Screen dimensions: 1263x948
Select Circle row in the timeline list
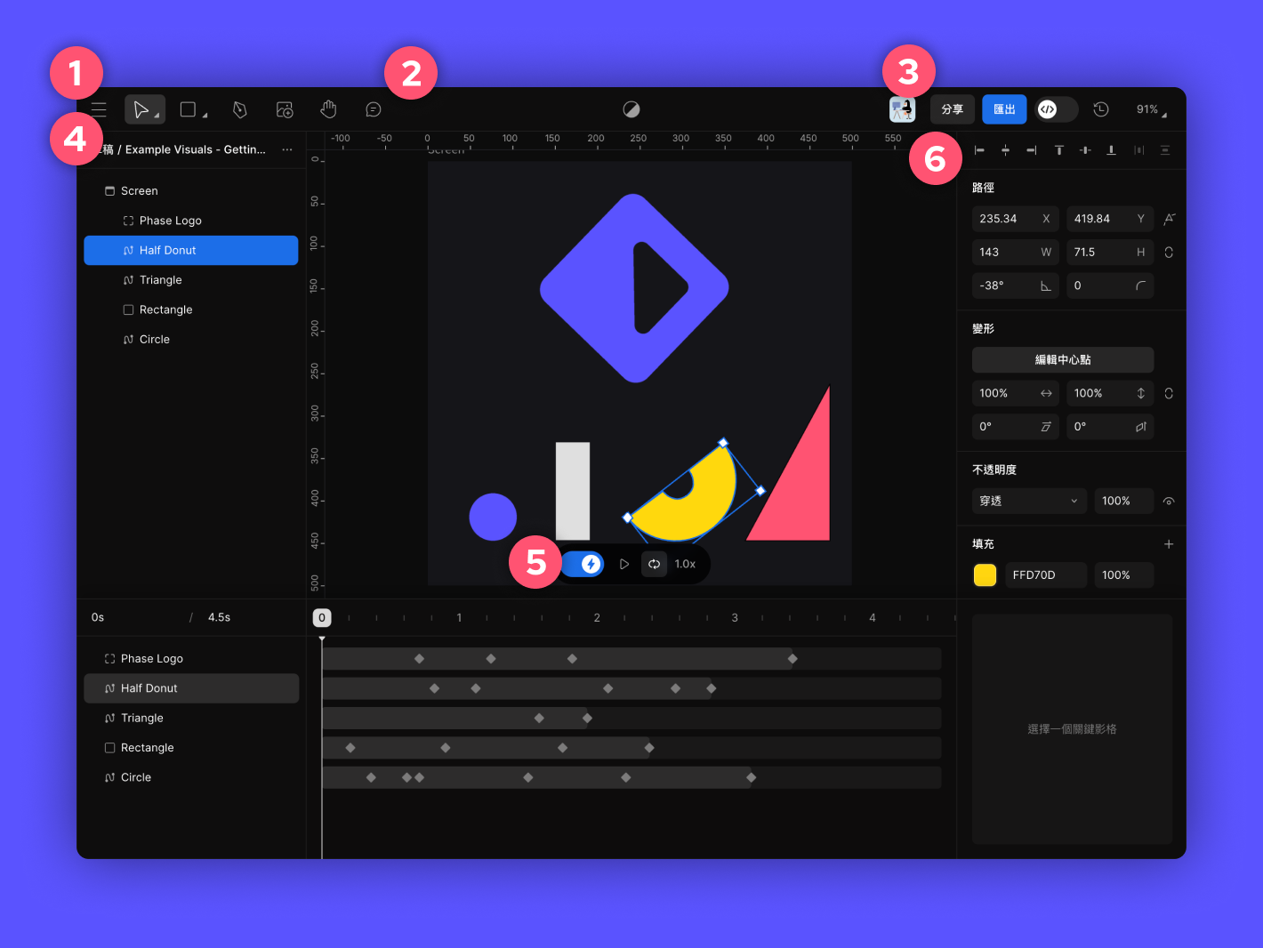(191, 777)
